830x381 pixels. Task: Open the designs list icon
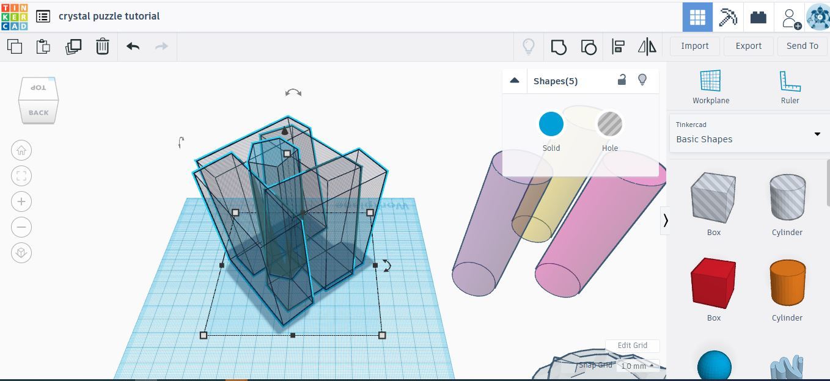pyautogui.click(x=43, y=16)
